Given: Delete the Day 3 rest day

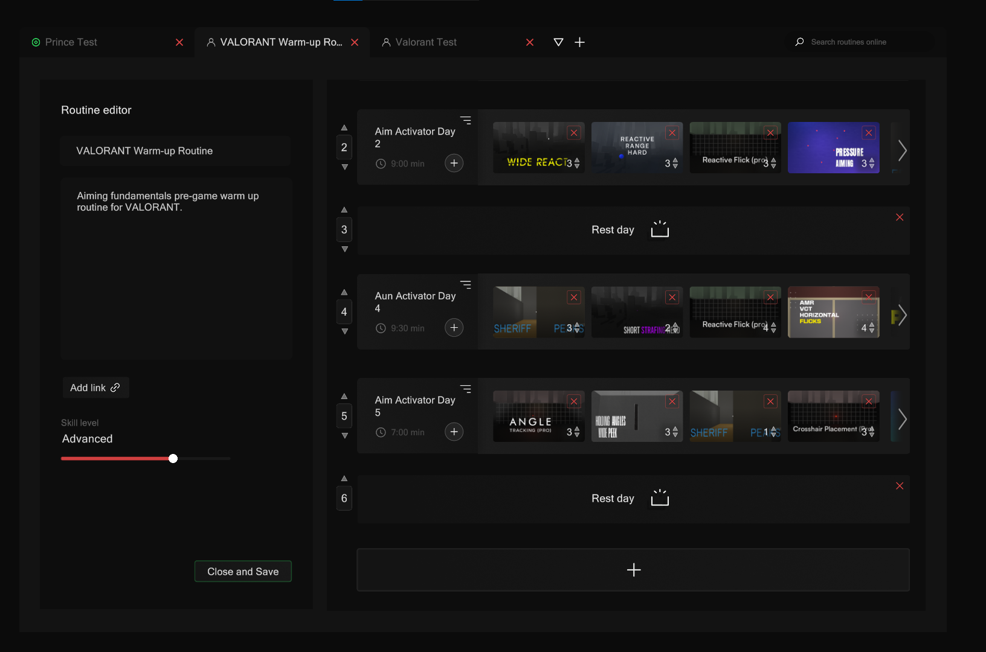Looking at the screenshot, I should 900,217.
